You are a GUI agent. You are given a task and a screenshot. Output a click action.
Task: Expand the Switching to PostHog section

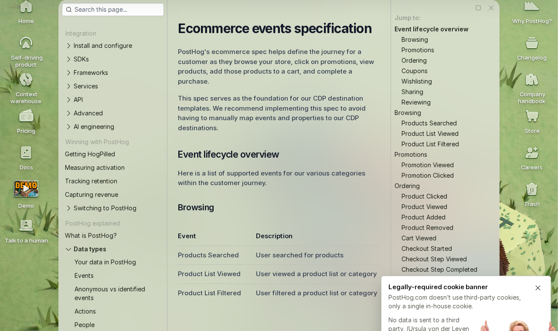(x=113, y=208)
